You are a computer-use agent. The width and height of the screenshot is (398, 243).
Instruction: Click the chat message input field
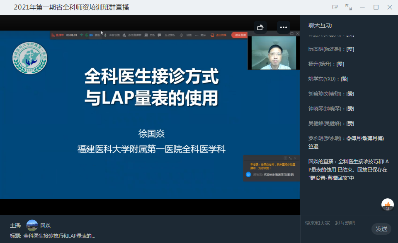pos(336,223)
